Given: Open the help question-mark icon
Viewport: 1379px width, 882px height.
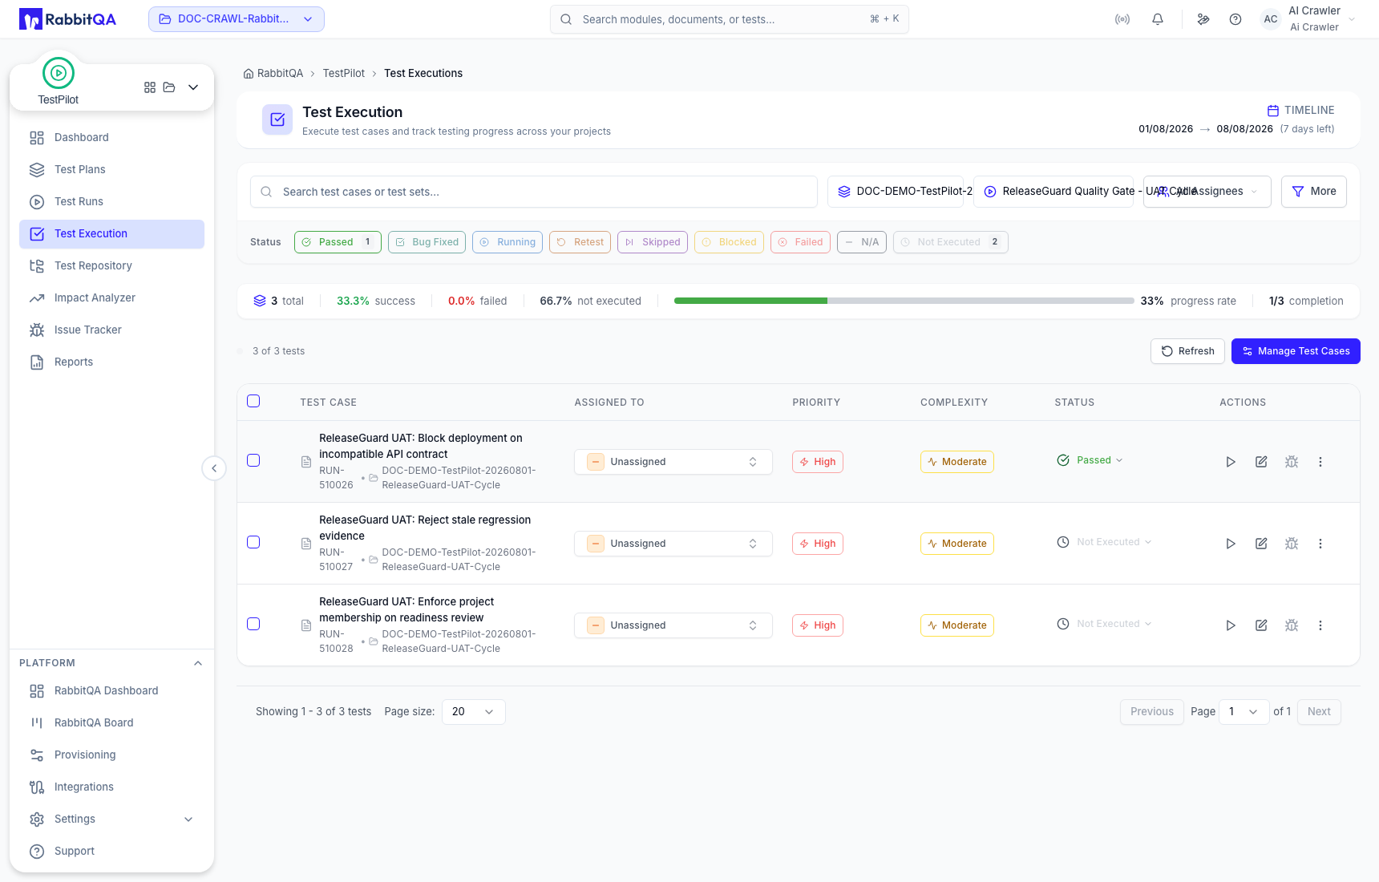Looking at the screenshot, I should (x=1235, y=19).
